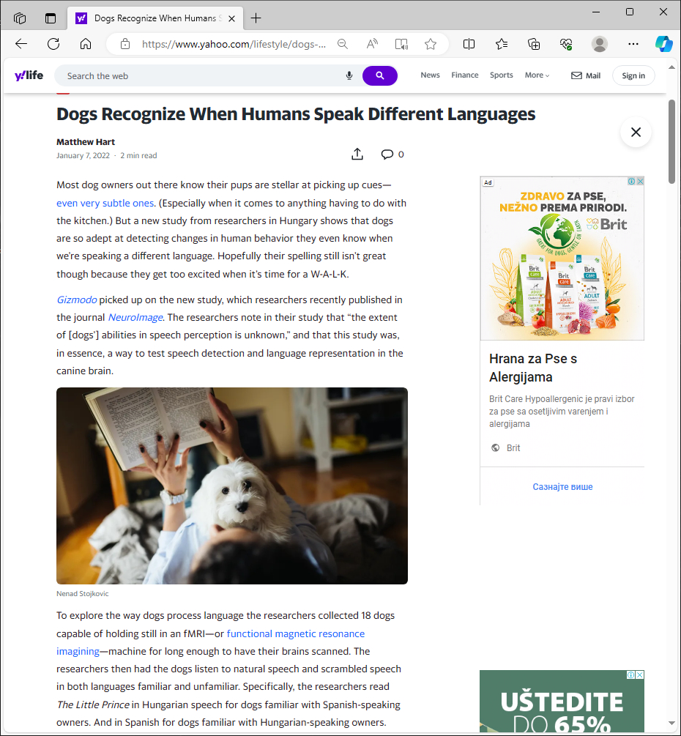Open the Settings and more ellipsis menu
This screenshot has width=681, height=736.
click(x=633, y=44)
